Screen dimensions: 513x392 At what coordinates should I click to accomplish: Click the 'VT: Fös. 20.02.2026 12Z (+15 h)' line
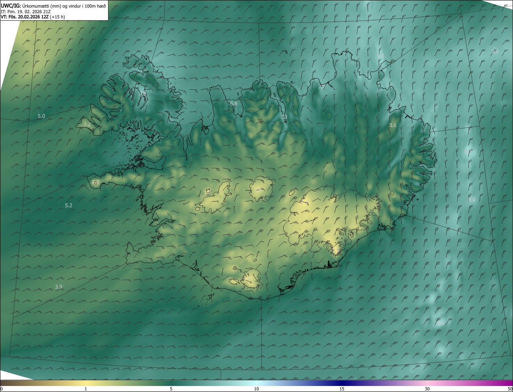tap(33, 17)
